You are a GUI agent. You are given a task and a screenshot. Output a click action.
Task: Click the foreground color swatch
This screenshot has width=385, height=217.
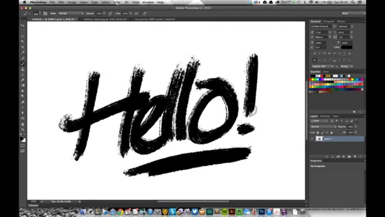[22, 138]
